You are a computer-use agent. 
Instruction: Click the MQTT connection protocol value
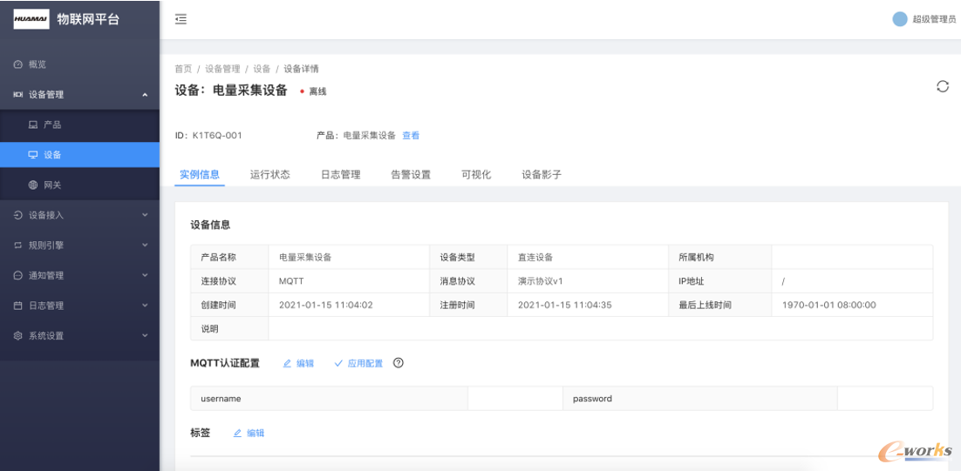click(x=292, y=281)
